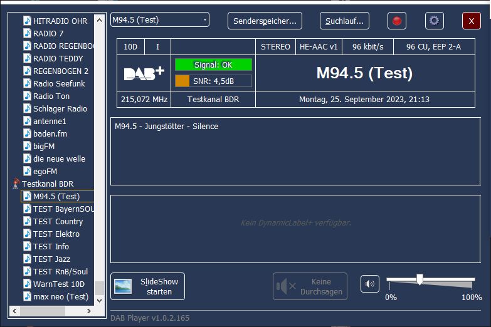491x327 pixels.
Task: Click the 215,072 MHz frequency cell
Action: click(x=144, y=99)
